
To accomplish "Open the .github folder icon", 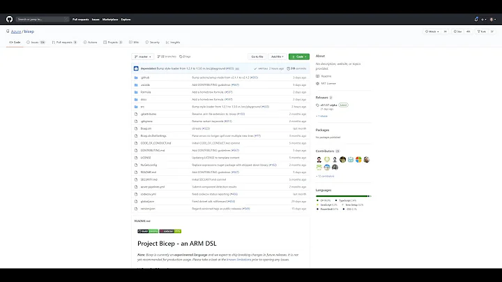I will coord(136,77).
